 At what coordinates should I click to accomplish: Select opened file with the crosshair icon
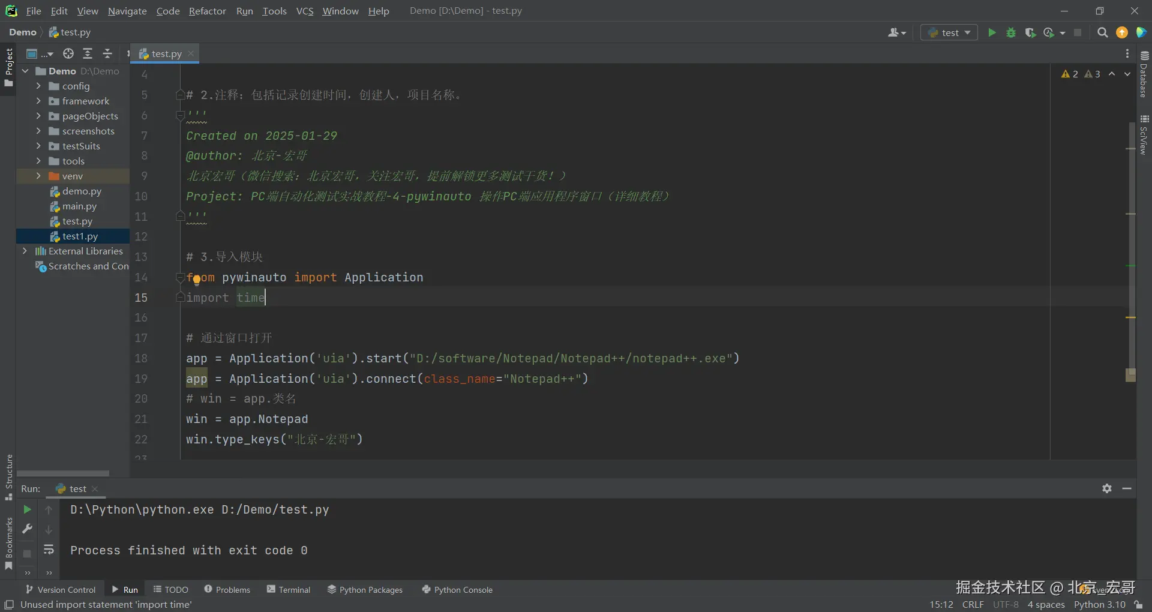click(68, 53)
